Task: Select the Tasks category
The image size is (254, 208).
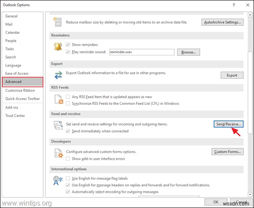Action: 22,49
